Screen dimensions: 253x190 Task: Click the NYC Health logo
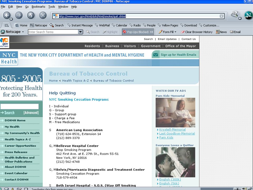[x=9, y=58]
